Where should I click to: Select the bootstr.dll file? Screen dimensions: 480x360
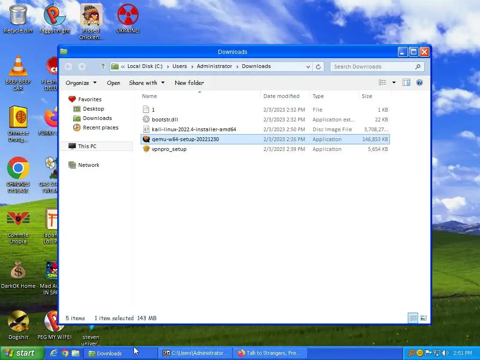coord(265,120)
